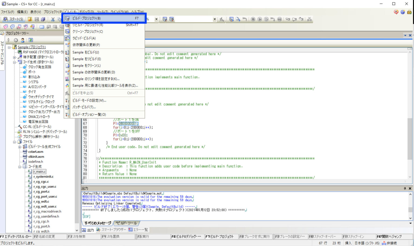Screen dimensions: 414x246
Task: Pin the output panel with the pushpin
Action: 405,188
